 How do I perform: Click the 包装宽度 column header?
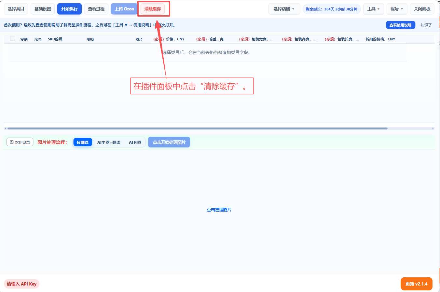(256, 39)
